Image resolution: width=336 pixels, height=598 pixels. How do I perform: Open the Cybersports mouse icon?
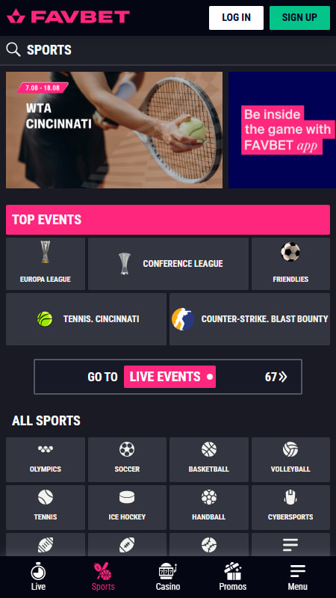[x=290, y=497]
